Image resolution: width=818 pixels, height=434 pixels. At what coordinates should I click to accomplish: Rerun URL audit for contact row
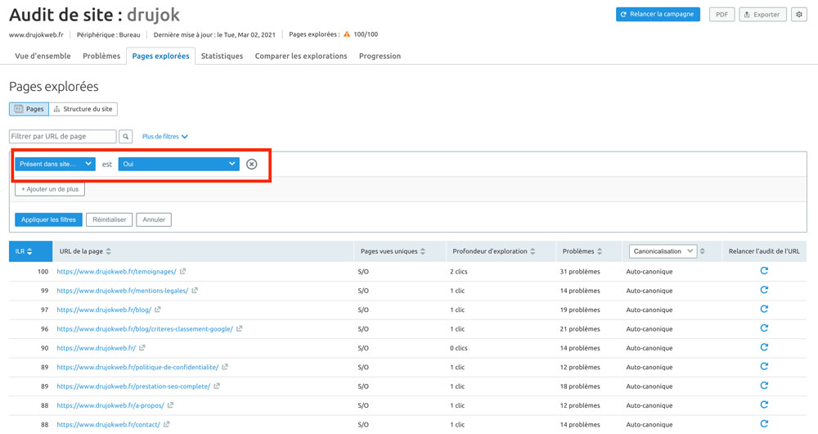764,424
